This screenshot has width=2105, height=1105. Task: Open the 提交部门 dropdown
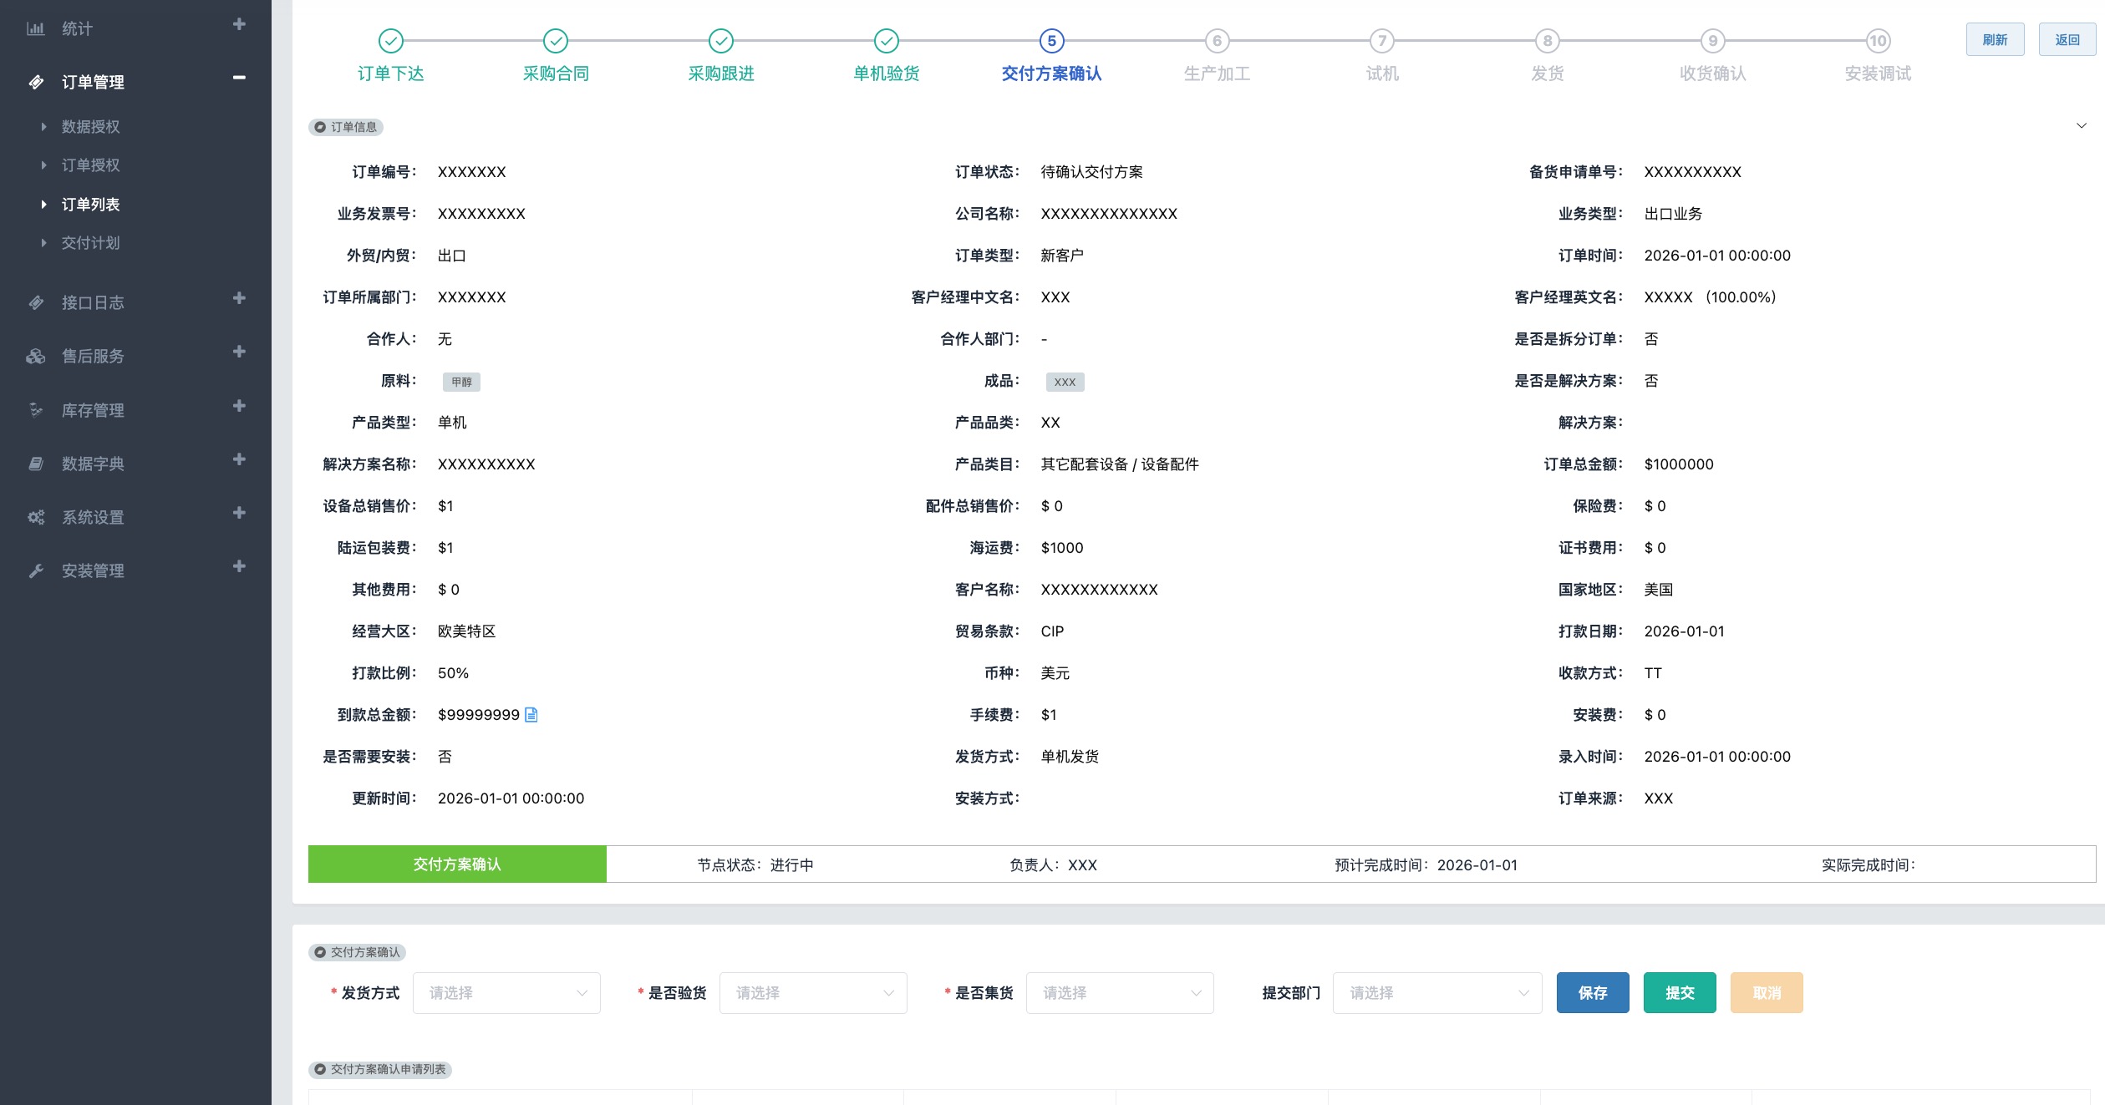click(x=1436, y=993)
